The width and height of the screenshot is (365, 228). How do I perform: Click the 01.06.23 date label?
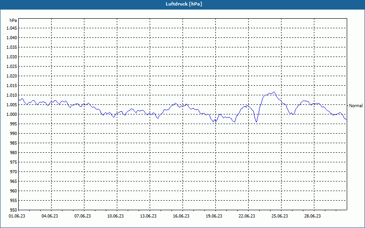pos(17,216)
